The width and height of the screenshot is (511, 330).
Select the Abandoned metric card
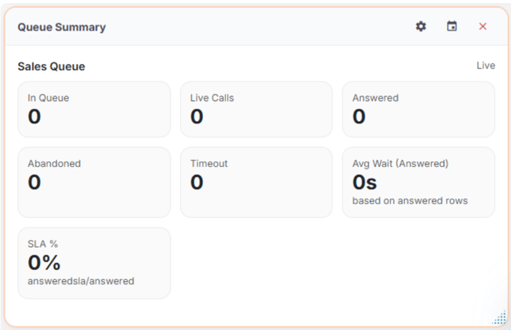coord(94,182)
